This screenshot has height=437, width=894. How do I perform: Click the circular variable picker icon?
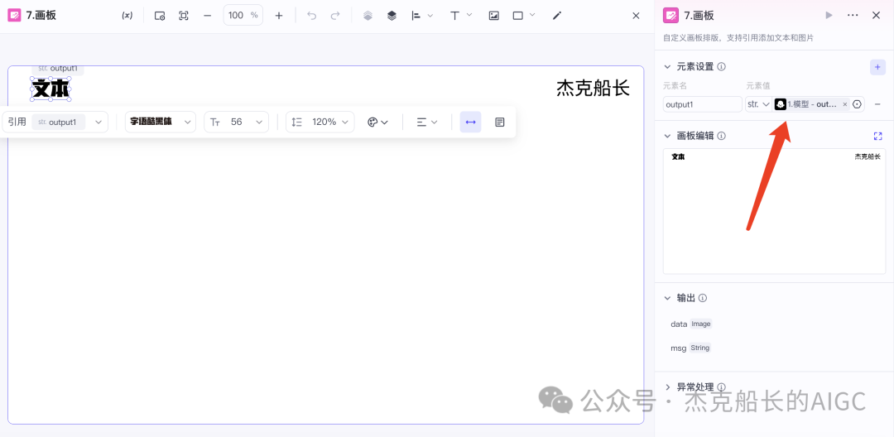[857, 104]
